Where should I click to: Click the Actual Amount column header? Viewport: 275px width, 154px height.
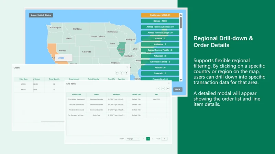pyautogui.click(x=74, y=79)
